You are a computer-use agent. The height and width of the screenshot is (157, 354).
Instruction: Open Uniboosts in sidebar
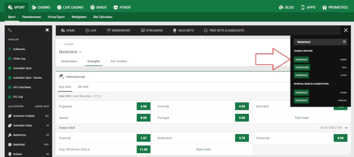pos(19,49)
